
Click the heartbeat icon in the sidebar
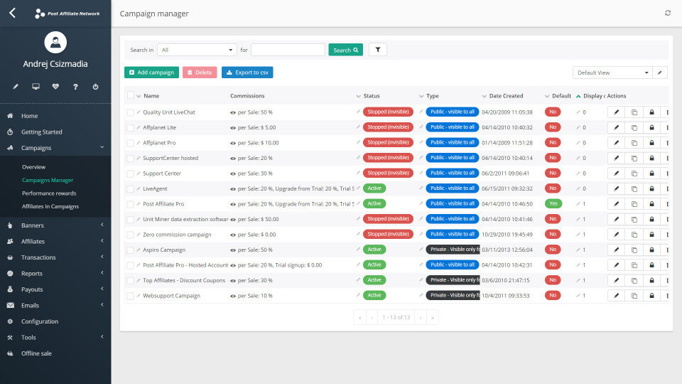(x=55, y=86)
